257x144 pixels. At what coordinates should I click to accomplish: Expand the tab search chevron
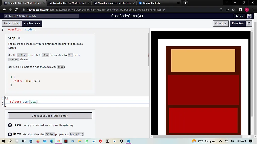pyautogui.click(x=227, y=3)
